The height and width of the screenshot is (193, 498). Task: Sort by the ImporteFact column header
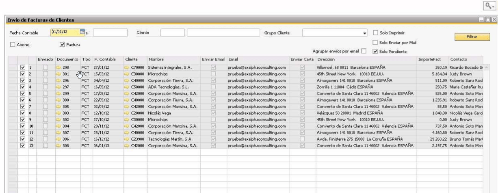[x=427, y=59]
